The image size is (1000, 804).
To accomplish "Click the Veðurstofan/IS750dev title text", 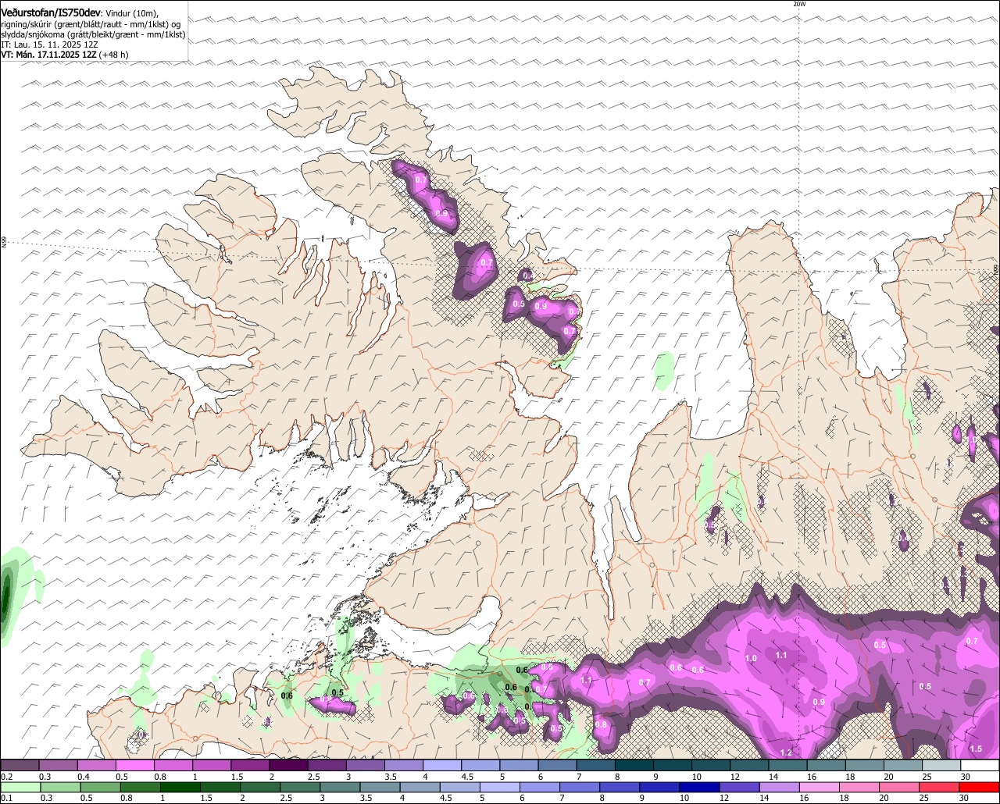I will coord(51,12).
